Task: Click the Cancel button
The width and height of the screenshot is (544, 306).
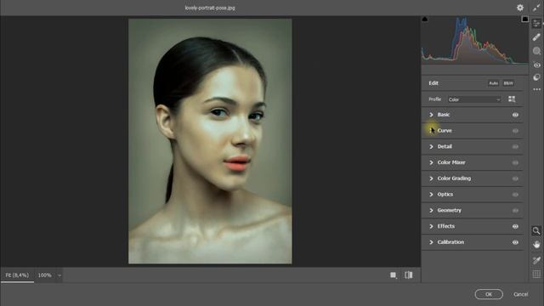Action: pyautogui.click(x=521, y=294)
